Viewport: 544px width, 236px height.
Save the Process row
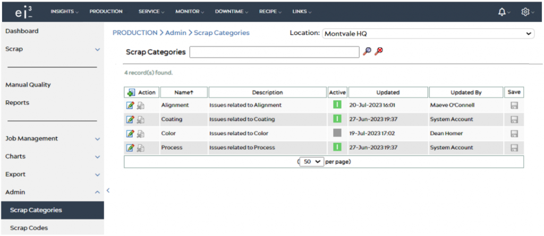(x=514, y=148)
